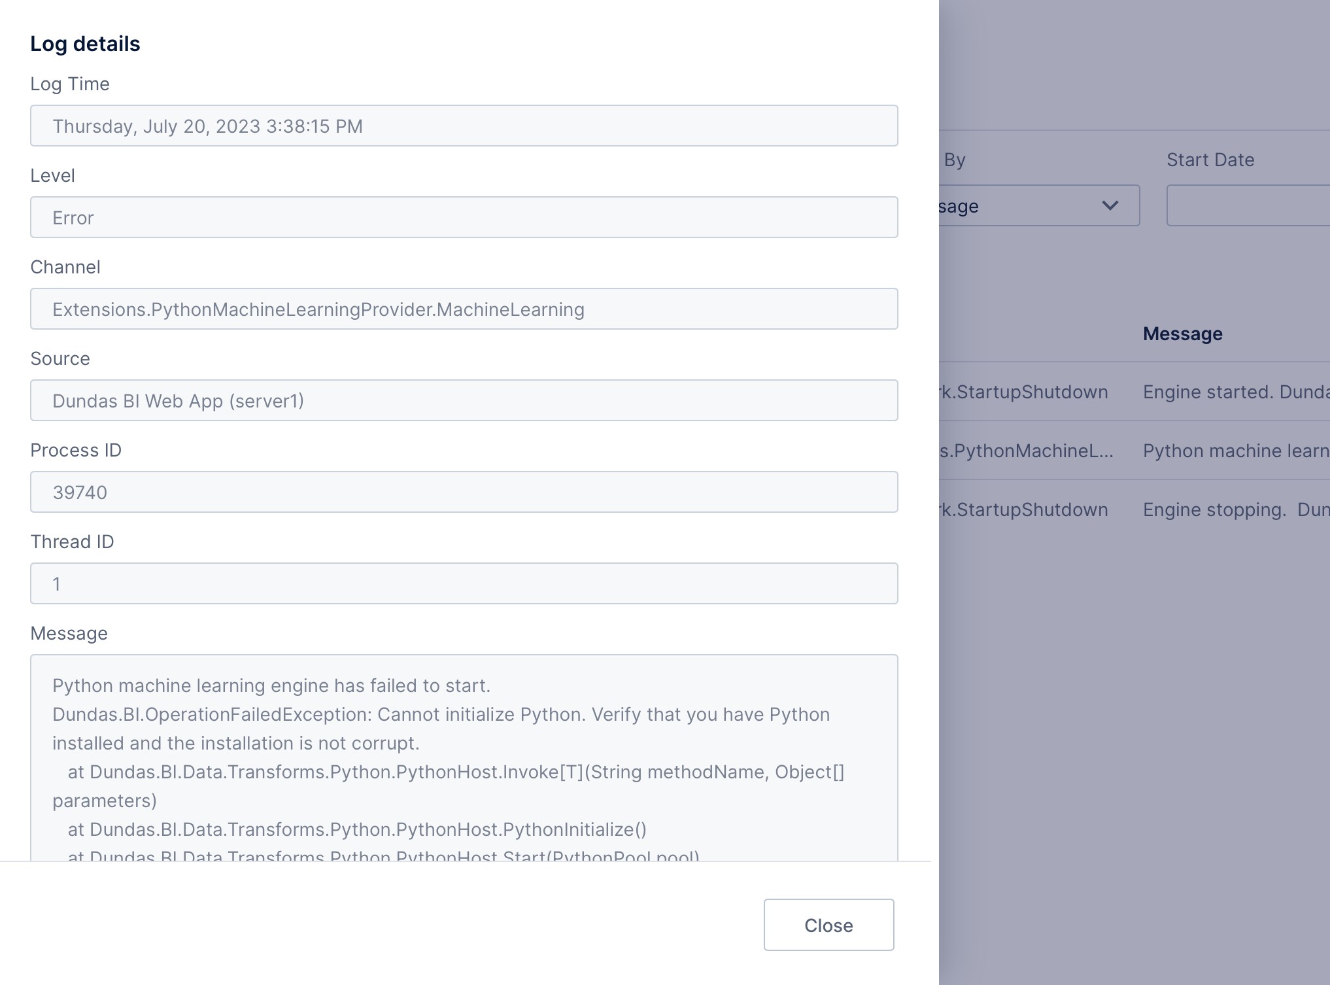Click the Close button in Log details
This screenshot has width=1330, height=985.
pos(828,925)
